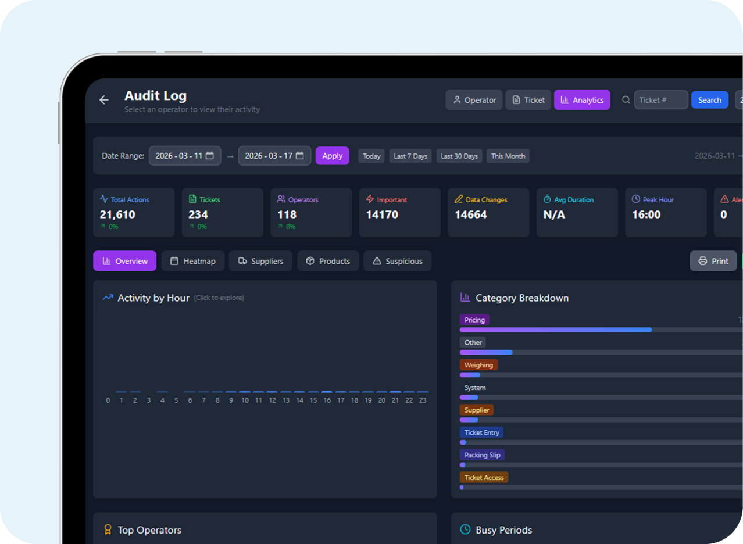Click the Avg Duration stopwatch icon
Image resolution: width=743 pixels, height=544 pixels.
click(x=547, y=199)
